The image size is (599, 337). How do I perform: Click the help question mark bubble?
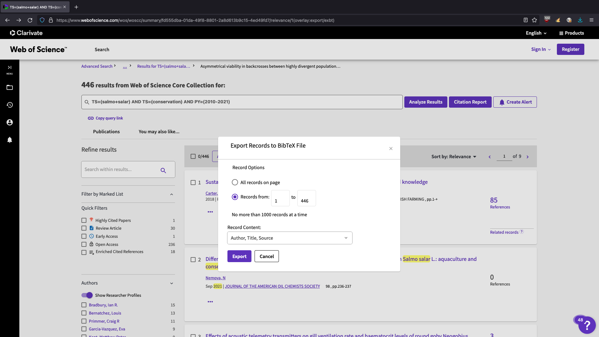tap(587, 325)
